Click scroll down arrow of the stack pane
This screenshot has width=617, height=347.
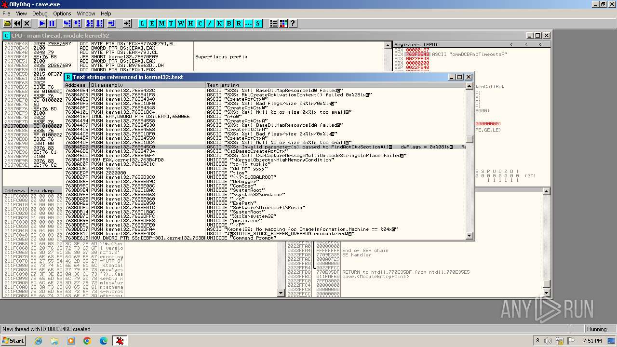pos(547,293)
